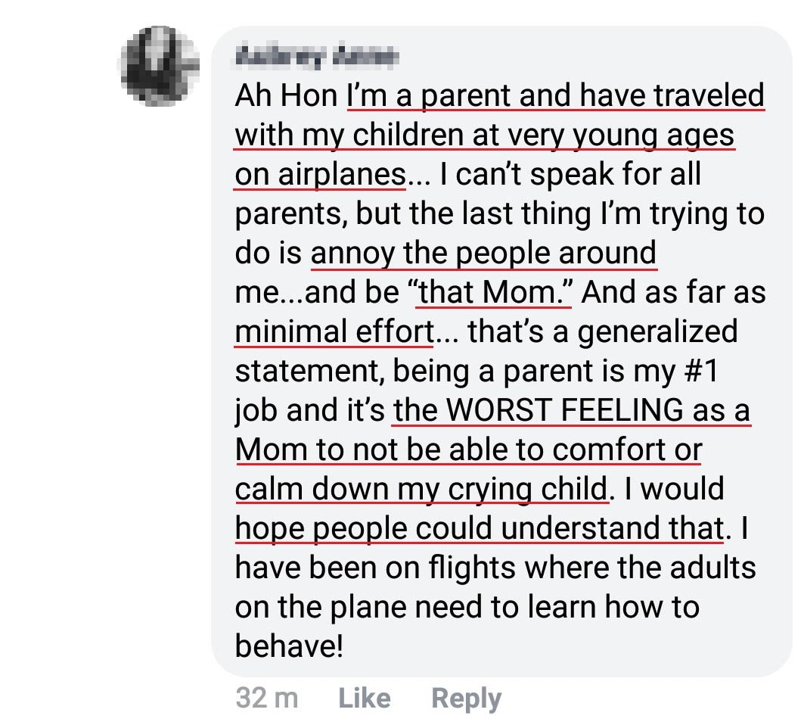The image size is (804, 725).
Task: Click the capitalized "WORST FEELING" words
Action: coord(564,411)
